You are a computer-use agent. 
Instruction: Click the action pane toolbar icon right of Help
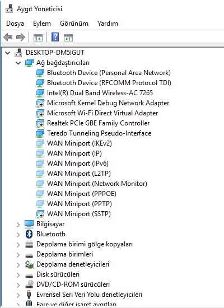click(x=68, y=38)
